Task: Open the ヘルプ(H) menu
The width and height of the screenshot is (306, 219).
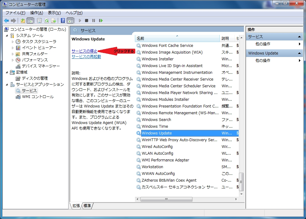Action: coord(74,13)
